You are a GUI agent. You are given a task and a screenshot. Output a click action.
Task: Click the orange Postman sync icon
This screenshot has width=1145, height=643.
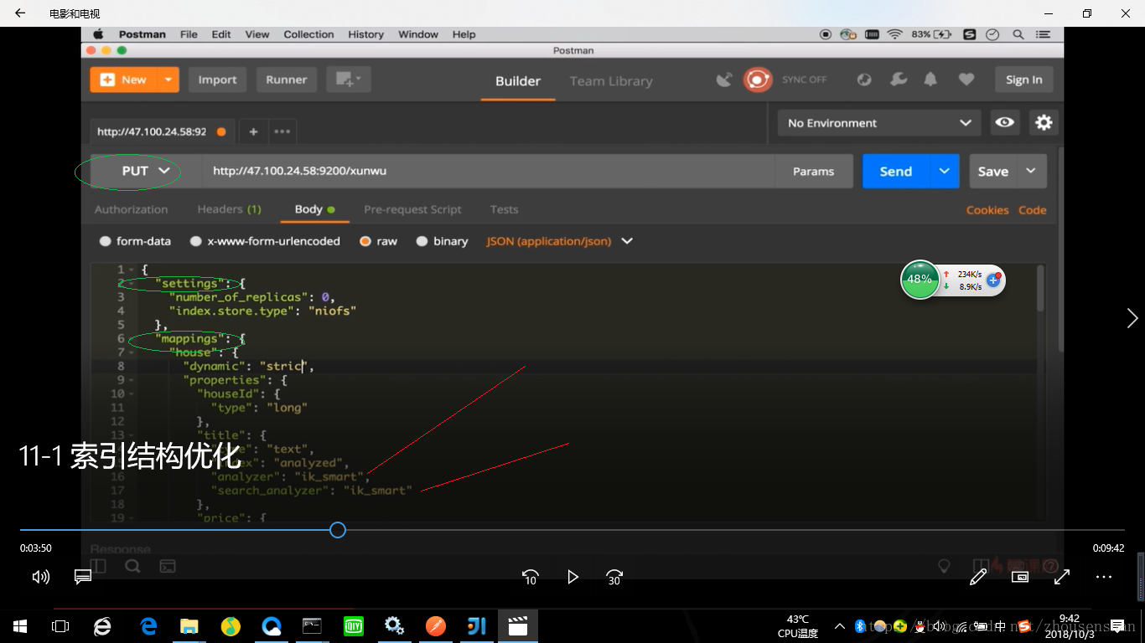click(758, 80)
